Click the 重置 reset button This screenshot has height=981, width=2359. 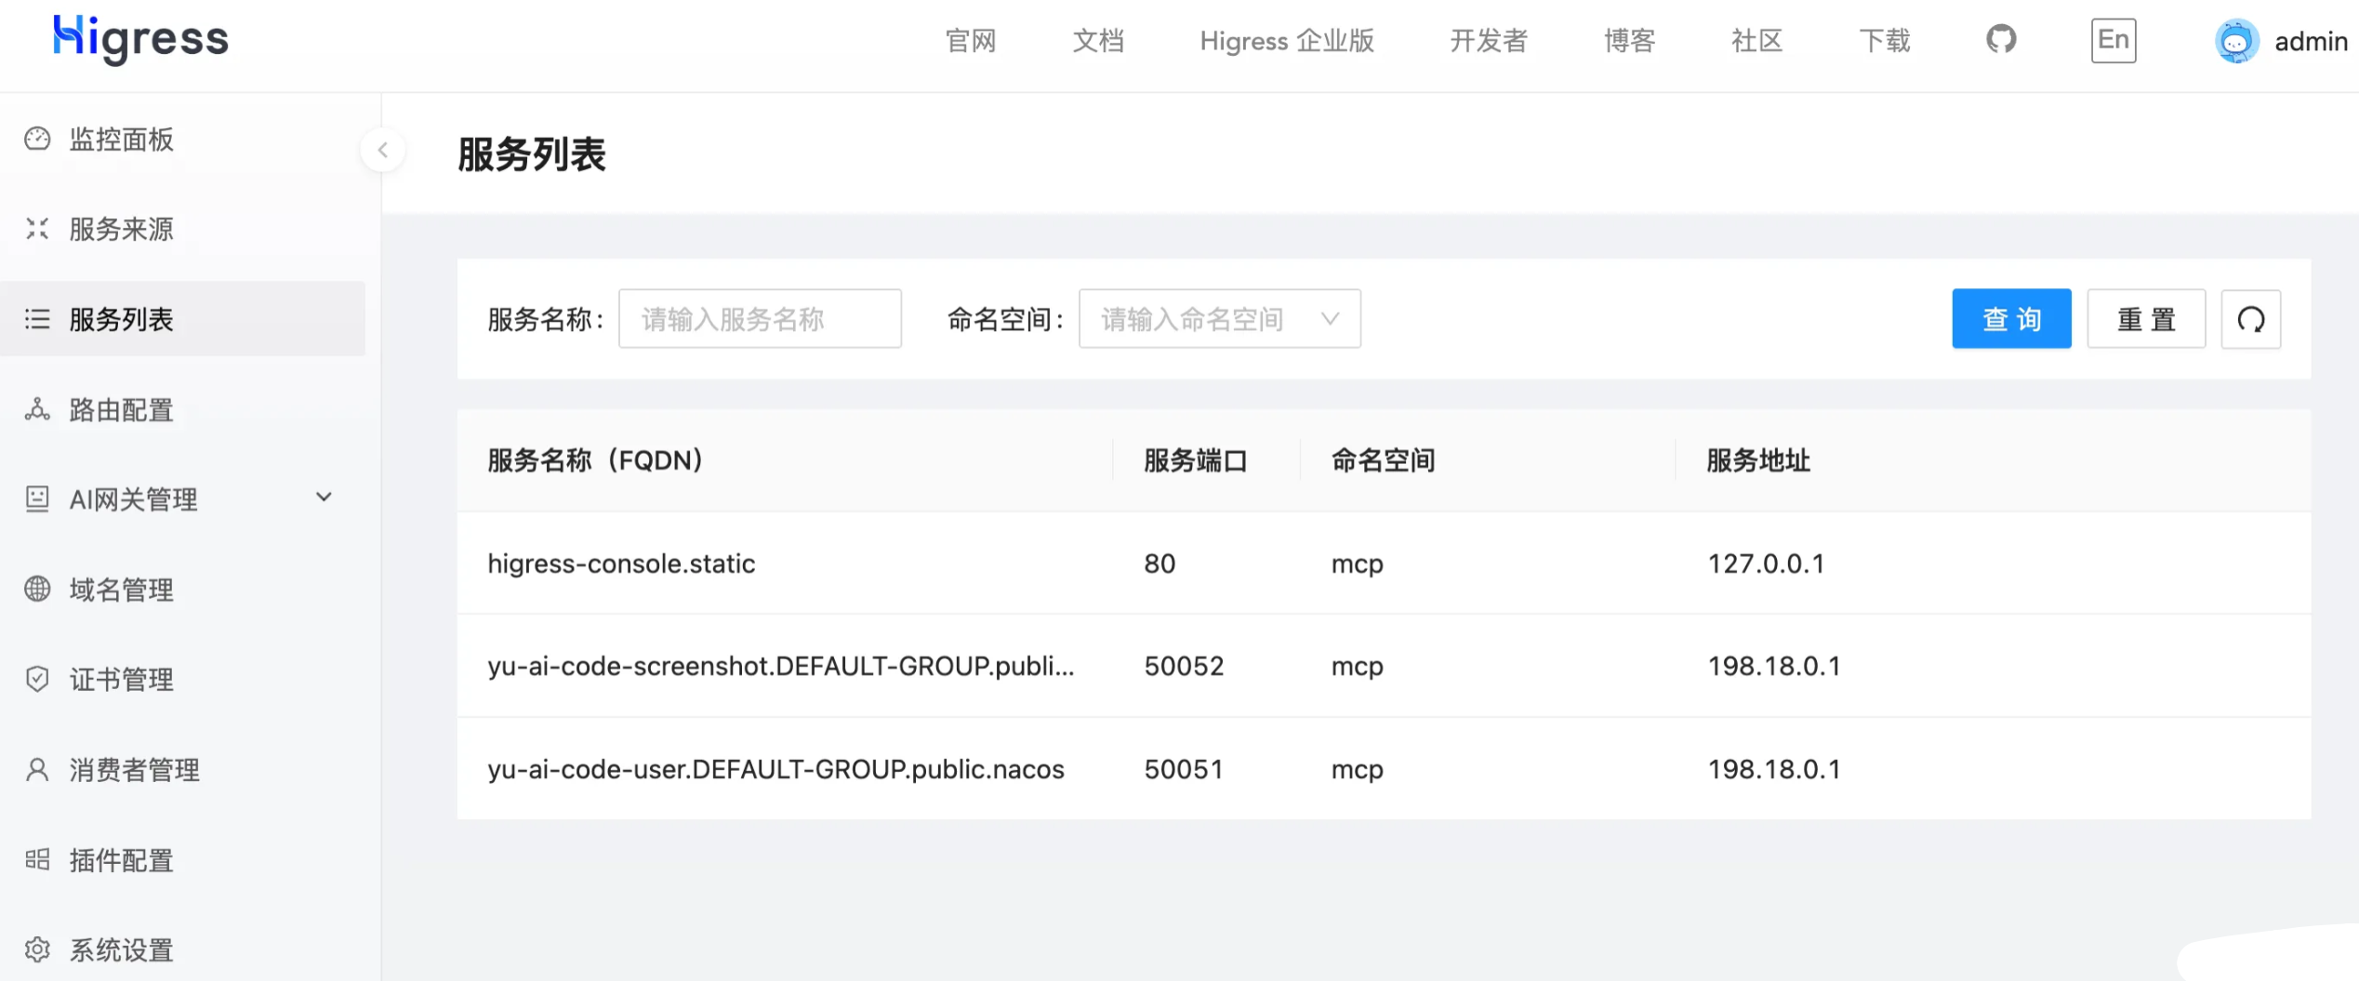pyautogui.click(x=2146, y=319)
